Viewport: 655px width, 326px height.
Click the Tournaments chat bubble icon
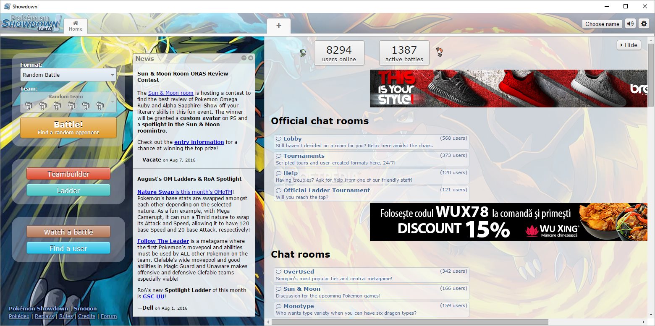[x=279, y=156]
